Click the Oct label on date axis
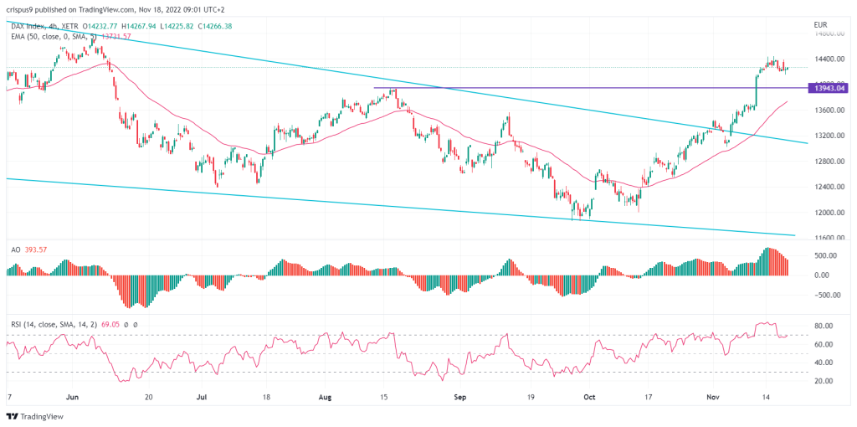857x427 pixels. click(589, 398)
